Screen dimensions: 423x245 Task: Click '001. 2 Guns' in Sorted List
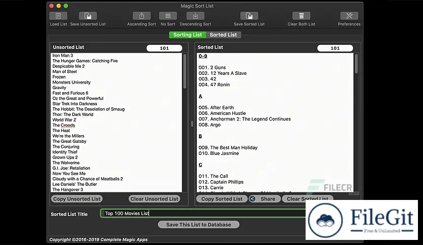pos(213,67)
